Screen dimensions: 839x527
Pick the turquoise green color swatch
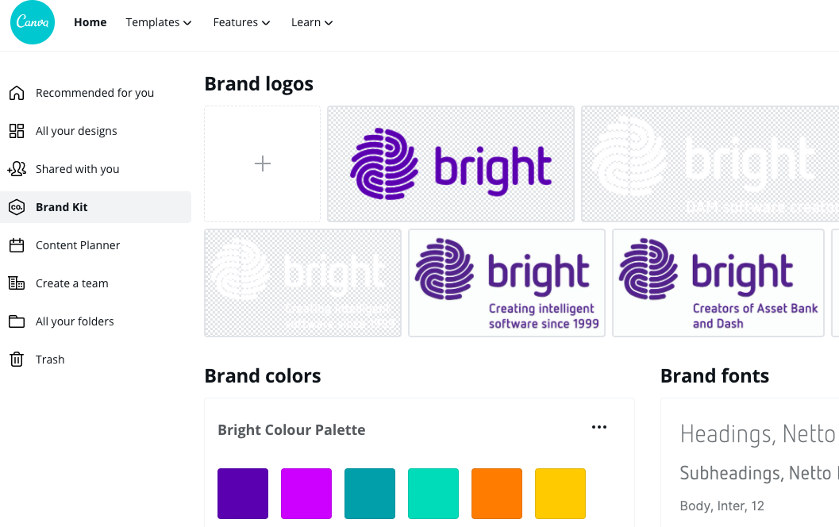[433, 494]
